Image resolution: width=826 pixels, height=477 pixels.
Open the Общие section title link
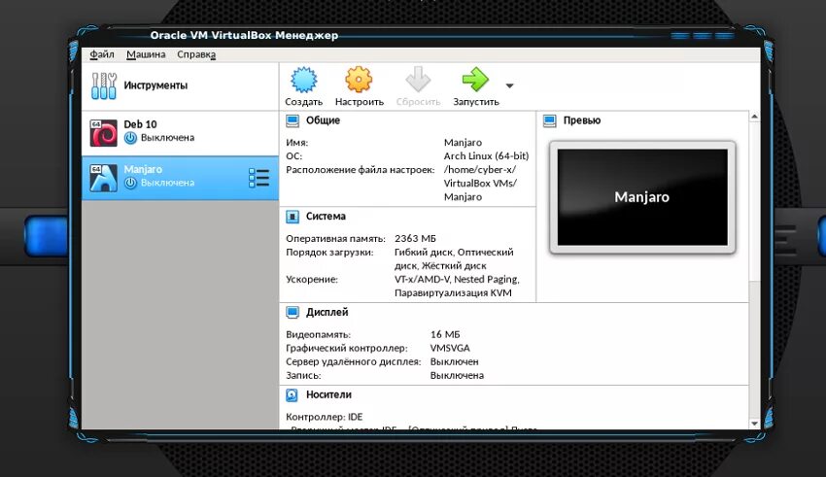[x=323, y=120]
